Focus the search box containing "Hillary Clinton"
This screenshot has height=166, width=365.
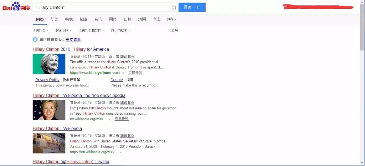point(106,7)
